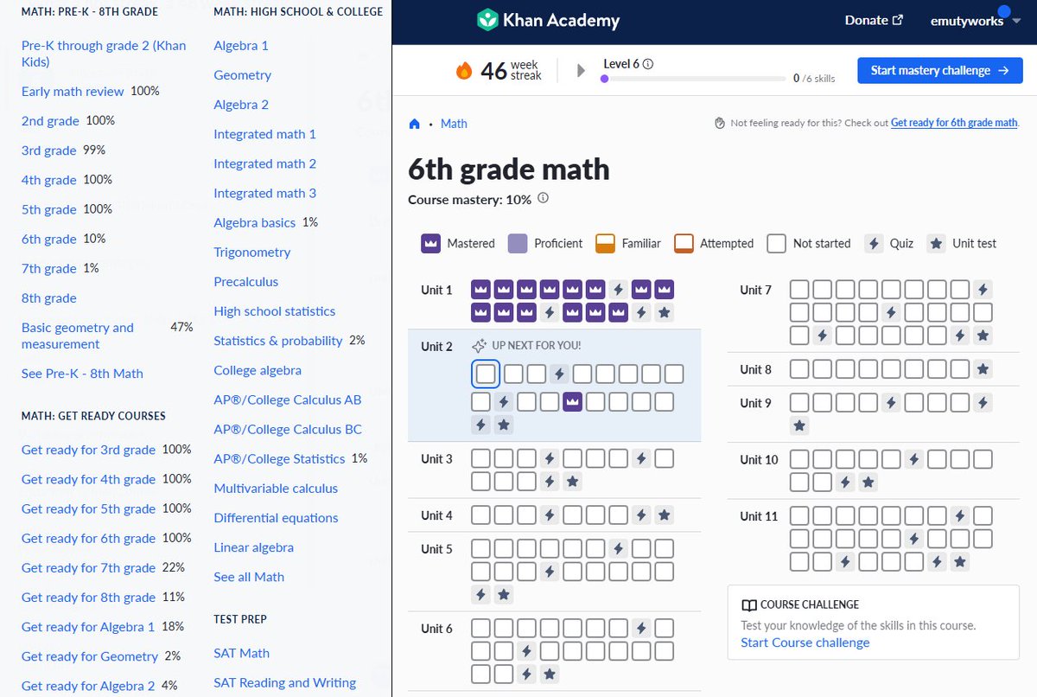Open Geometry course

point(243,74)
